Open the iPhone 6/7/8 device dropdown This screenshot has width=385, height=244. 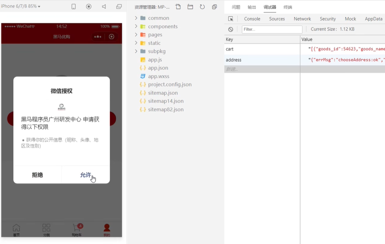[x=20, y=6]
